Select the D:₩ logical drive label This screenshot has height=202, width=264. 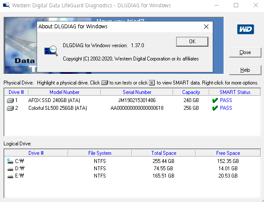[20, 168]
